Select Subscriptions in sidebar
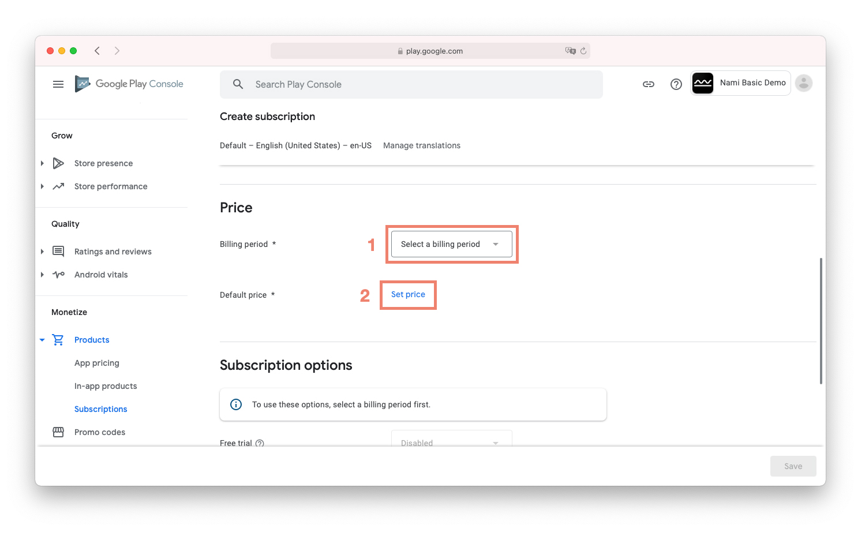This screenshot has height=551, width=854. click(x=101, y=409)
